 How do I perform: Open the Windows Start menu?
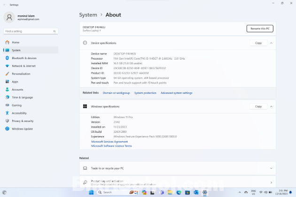click(91, 192)
